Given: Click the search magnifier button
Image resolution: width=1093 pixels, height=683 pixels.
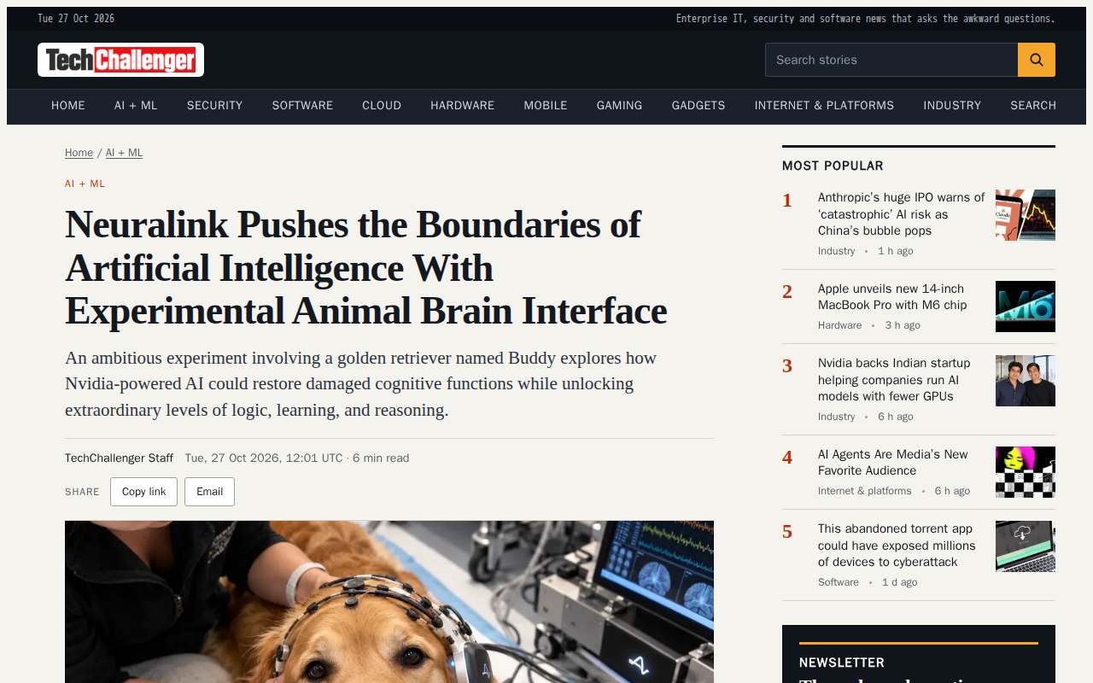Looking at the screenshot, I should coord(1037,60).
